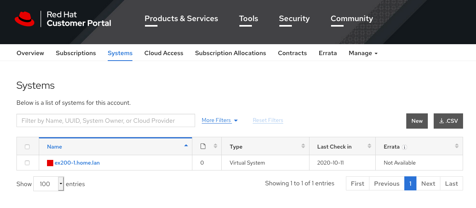Sort the Last Check in column arrows
The width and height of the screenshot is (476, 208).
tap(369, 146)
